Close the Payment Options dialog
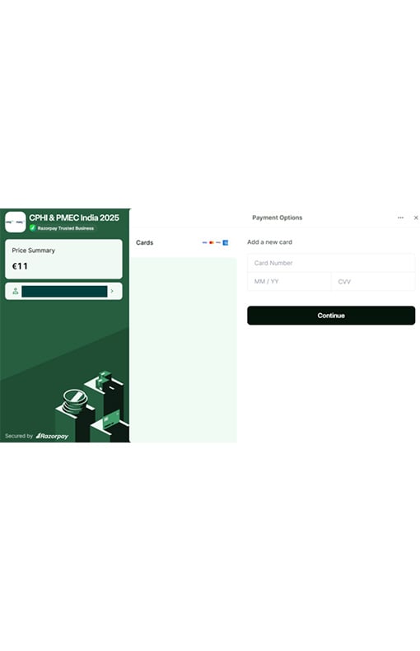The width and height of the screenshot is (420, 651). [x=416, y=218]
